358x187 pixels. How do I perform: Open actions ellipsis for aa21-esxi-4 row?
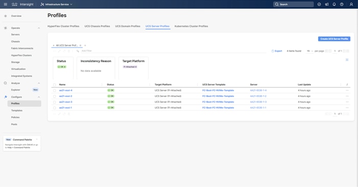tap(347, 90)
